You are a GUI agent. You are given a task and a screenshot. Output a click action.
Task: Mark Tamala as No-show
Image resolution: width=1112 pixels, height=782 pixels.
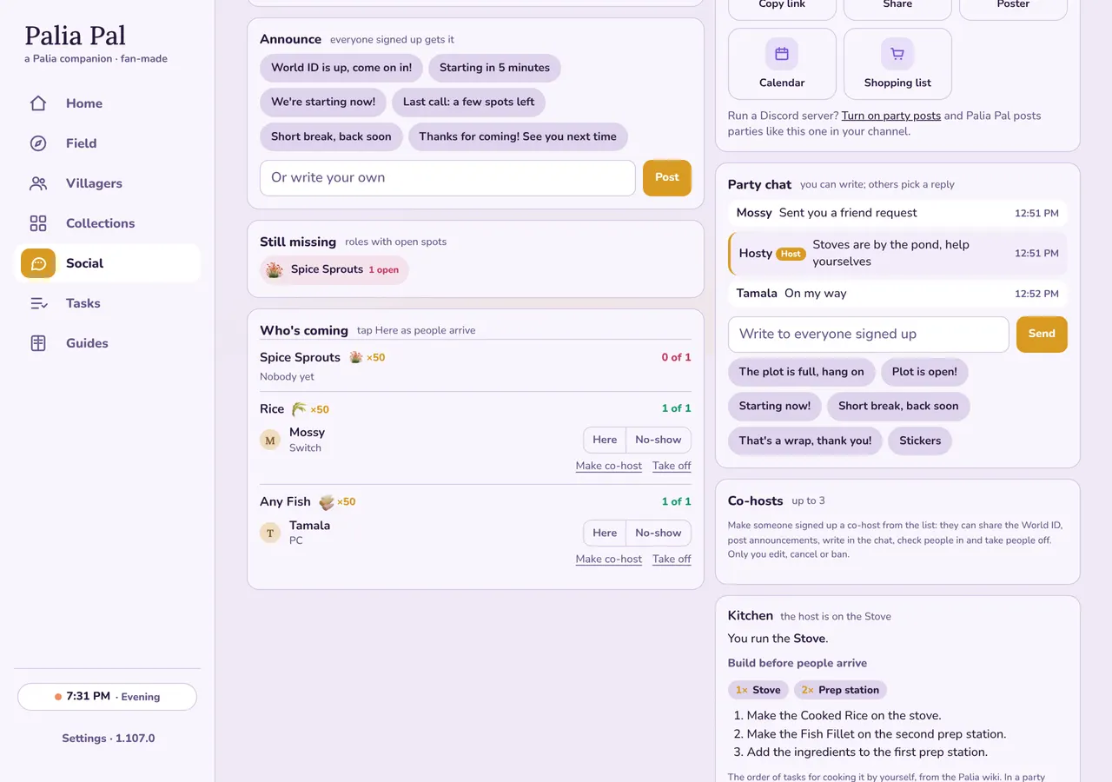(659, 533)
